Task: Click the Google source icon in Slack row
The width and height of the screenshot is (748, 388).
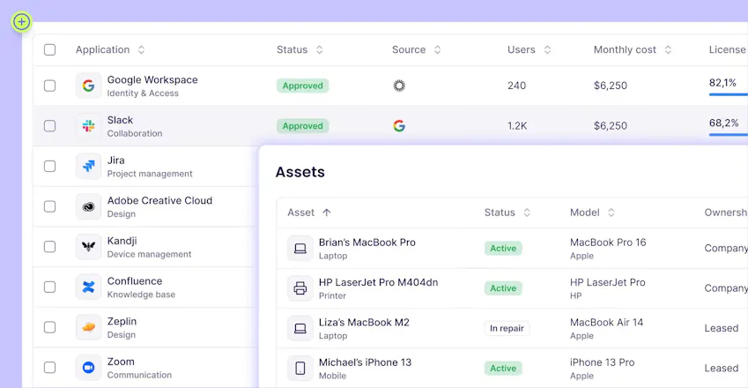Action: coord(399,126)
